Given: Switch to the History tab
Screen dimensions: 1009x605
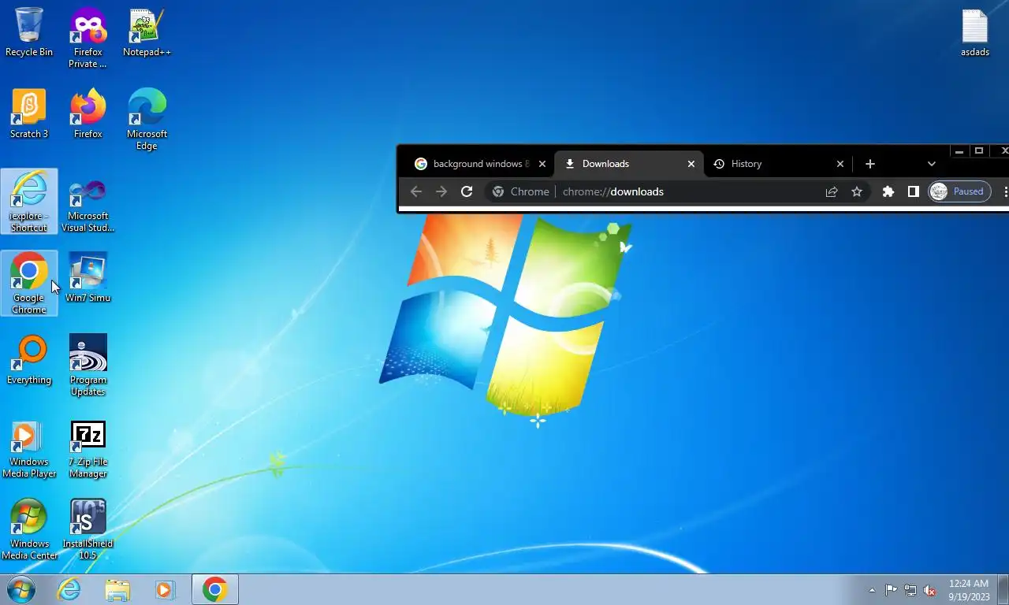Looking at the screenshot, I should [x=777, y=164].
